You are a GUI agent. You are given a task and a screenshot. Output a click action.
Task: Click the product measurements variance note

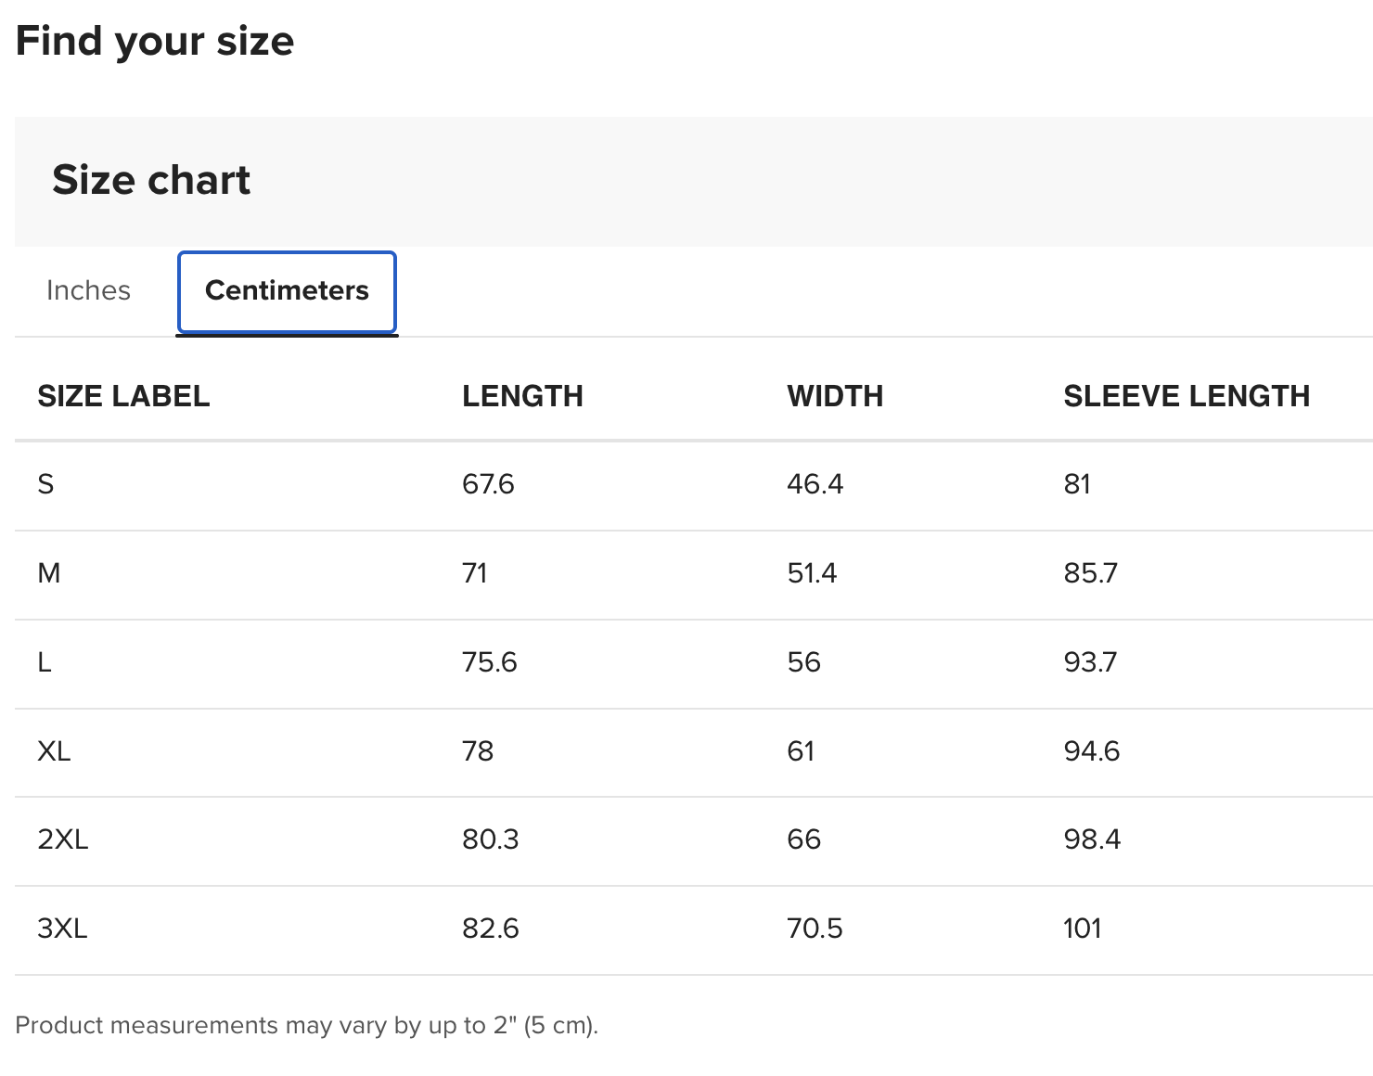[307, 1026]
